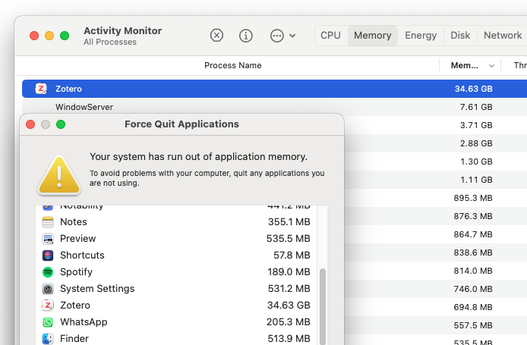Toggle sort direction chevron in Mem... column
This screenshot has height=345, width=527.
(x=491, y=66)
